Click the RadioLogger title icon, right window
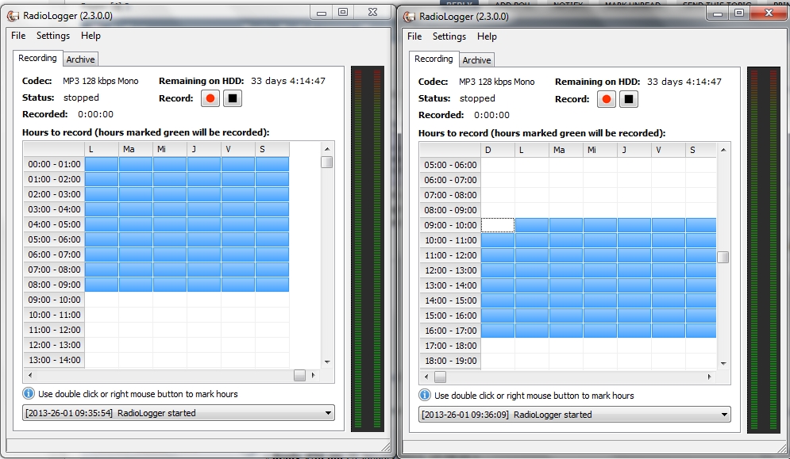 409,17
